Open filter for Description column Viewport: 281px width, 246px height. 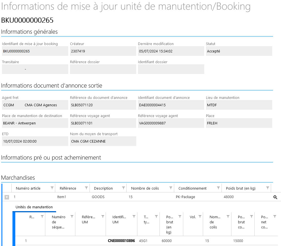click(x=123, y=188)
